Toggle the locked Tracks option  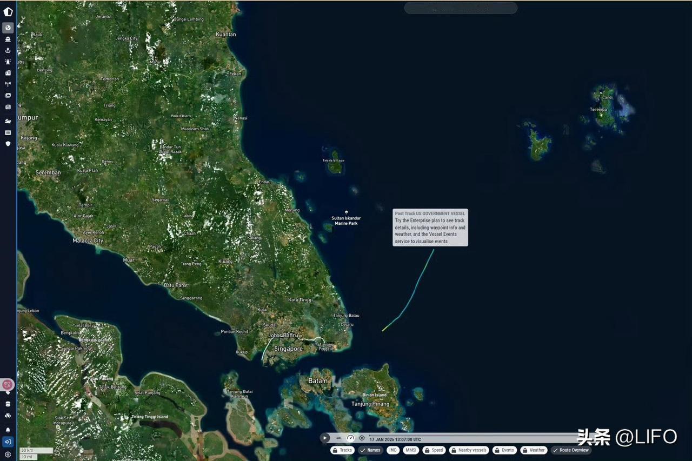pyautogui.click(x=342, y=450)
